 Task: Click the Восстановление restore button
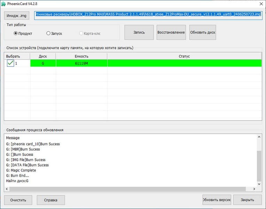click(171, 32)
